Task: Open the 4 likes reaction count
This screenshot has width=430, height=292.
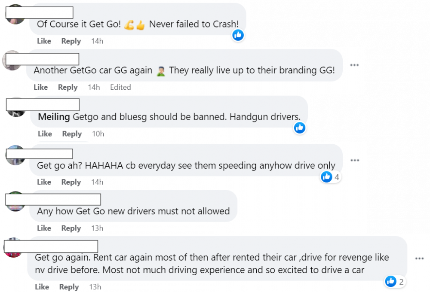Action: point(331,177)
